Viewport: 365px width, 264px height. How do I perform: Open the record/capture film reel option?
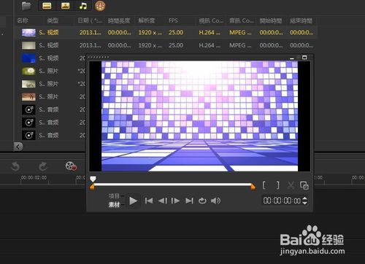coord(71,166)
